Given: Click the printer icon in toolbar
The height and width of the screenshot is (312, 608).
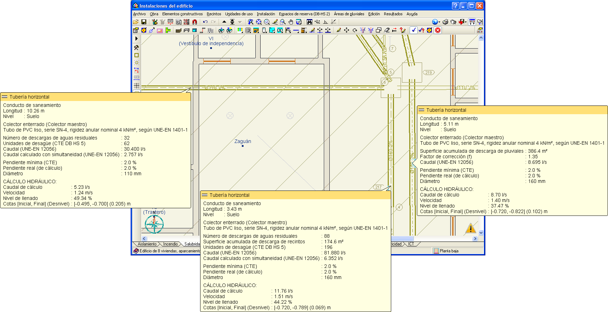Looking at the screenshot, I should pyautogui.click(x=445, y=22).
